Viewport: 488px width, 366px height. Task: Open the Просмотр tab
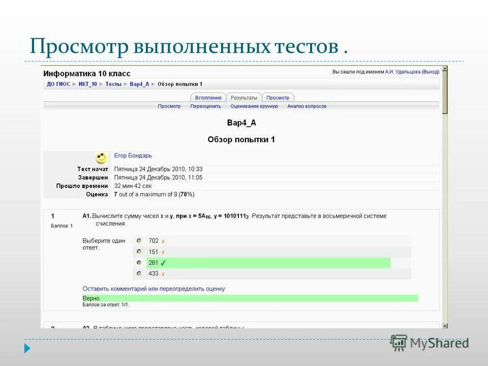(x=279, y=98)
